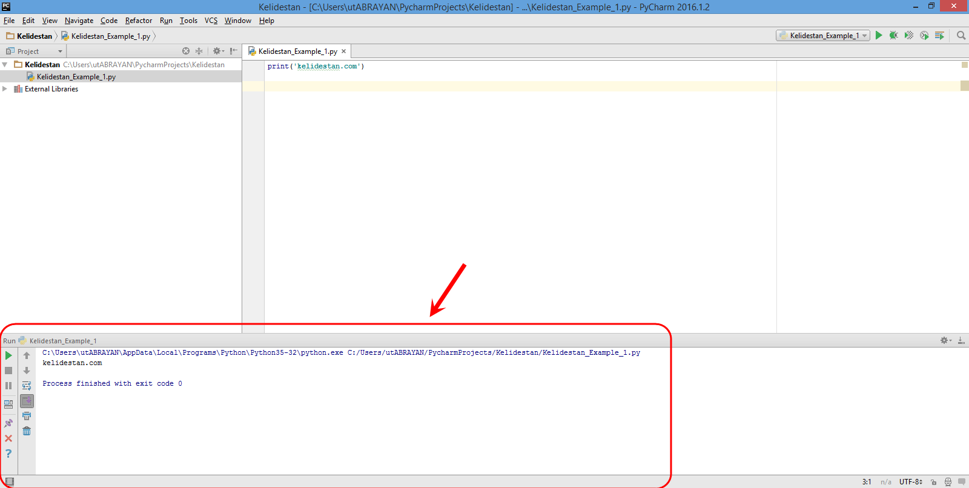The height and width of the screenshot is (488, 969).
Task: Collapse all in Project panel
Action: point(199,51)
